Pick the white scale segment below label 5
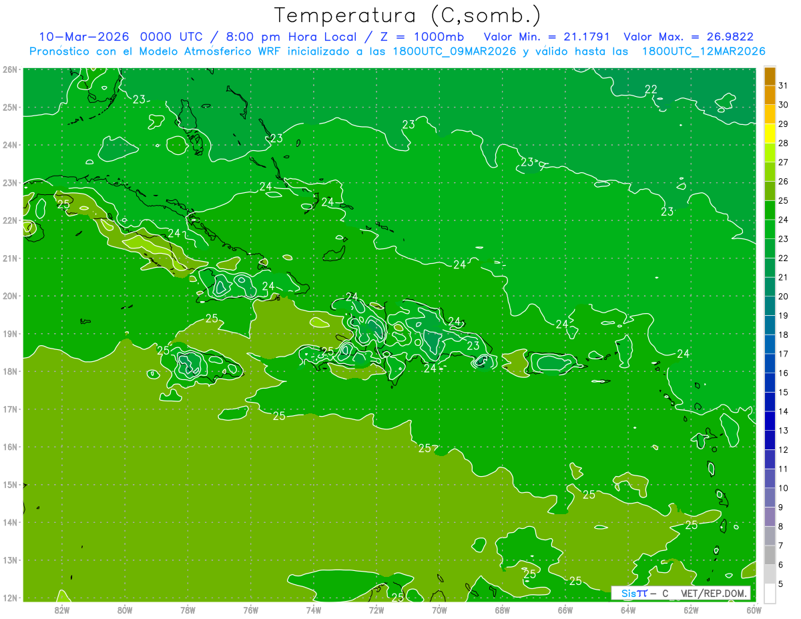The image size is (801, 619). (770, 593)
